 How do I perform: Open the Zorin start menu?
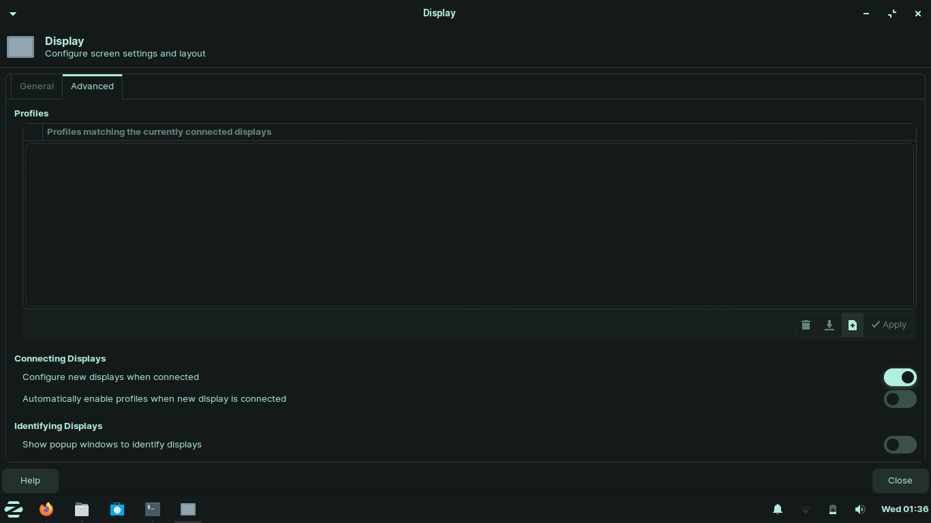click(x=14, y=509)
